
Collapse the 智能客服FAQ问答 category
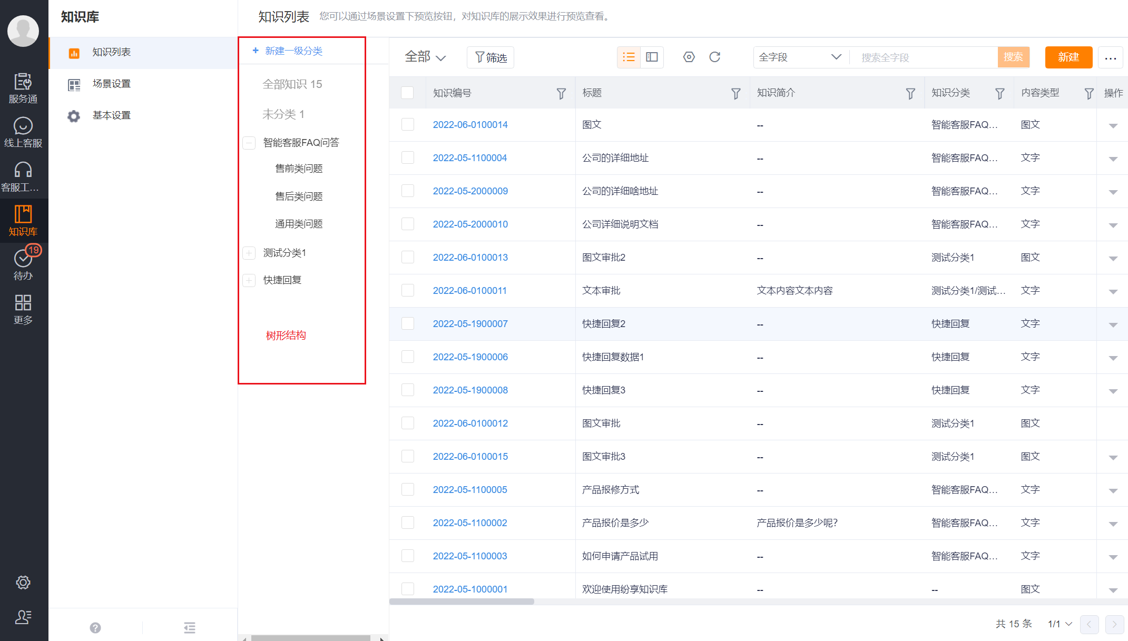click(249, 143)
